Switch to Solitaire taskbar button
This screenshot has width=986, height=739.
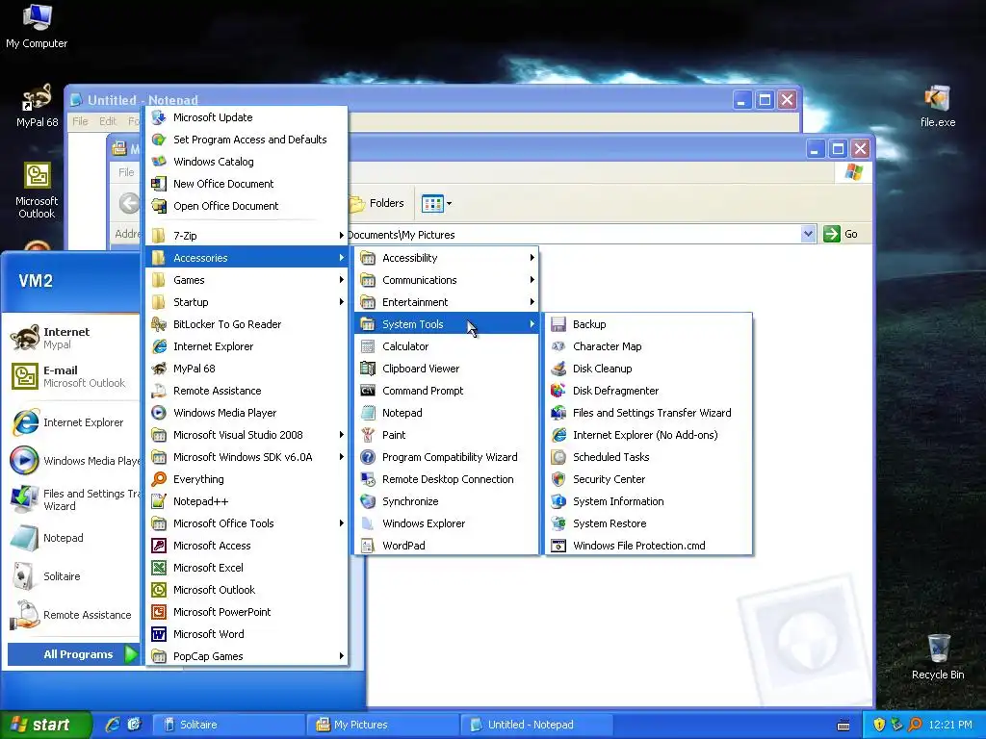pyautogui.click(x=227, y=725)
